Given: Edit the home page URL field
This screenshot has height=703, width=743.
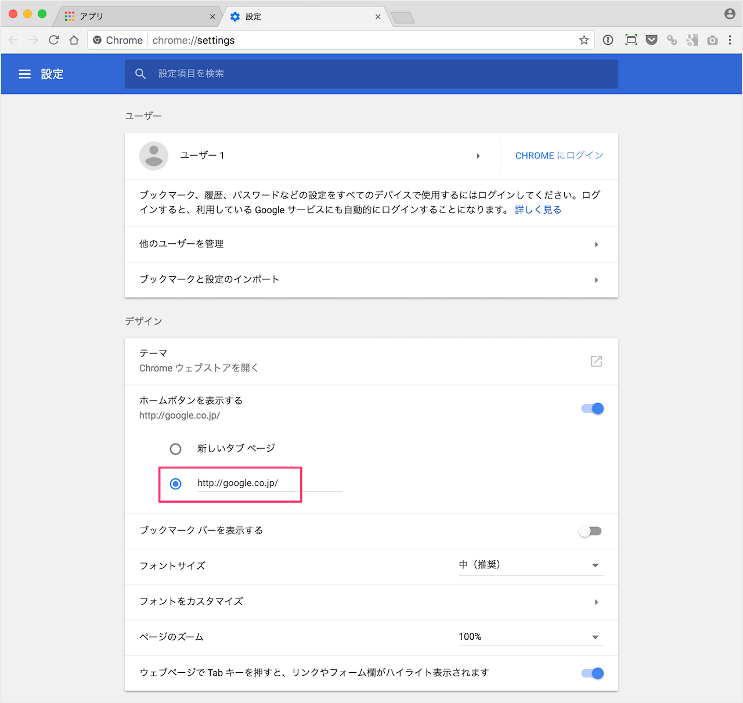Looking at the screenshot, I should (269, 483).
